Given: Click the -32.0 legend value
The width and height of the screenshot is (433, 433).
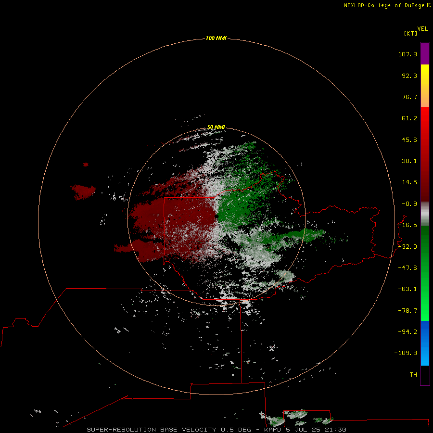Looking at the screenshot, I should click(x=408, y=247).
